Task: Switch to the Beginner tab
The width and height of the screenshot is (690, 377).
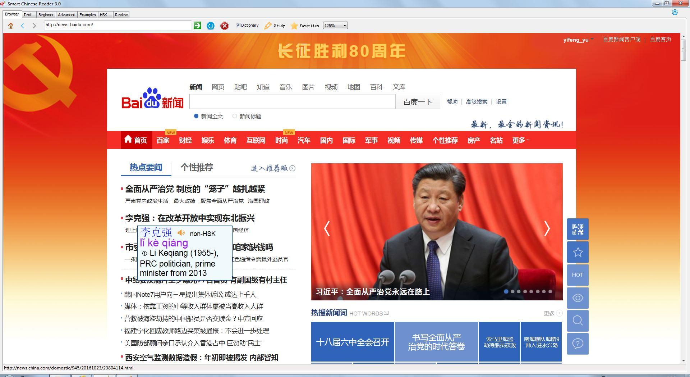Action: coord(46,15)
